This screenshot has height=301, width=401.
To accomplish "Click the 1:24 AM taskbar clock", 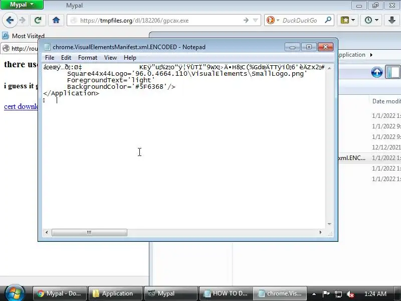I will (x=375, y=293).
